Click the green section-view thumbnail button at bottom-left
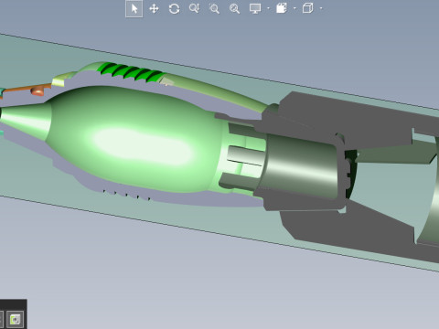Image resolution: width=439 pixels, height=329 pixels. [x=15, y=320]
